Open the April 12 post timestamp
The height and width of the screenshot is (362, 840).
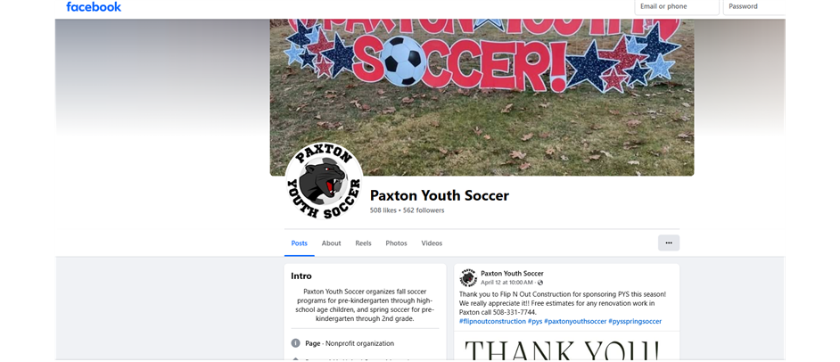click(x=506, y=283)
